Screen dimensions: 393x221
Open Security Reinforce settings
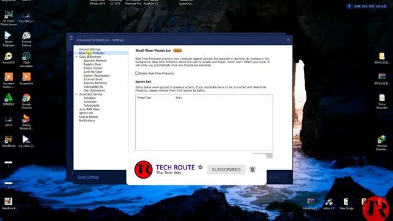[95, 83]
